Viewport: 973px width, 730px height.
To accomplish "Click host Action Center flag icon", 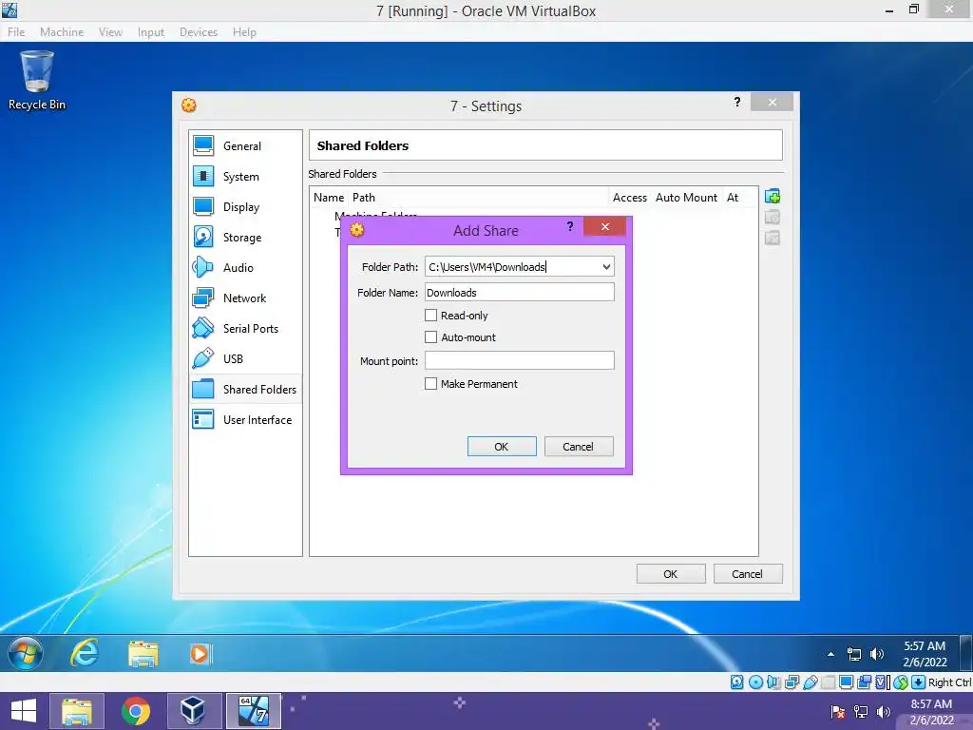I will tap(838, 712).
